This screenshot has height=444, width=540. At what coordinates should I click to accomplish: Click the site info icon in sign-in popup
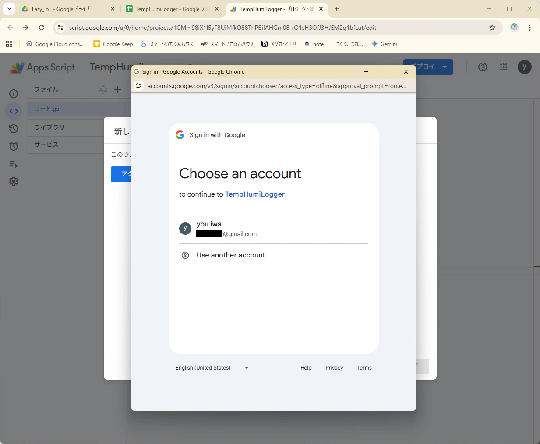tap(139, 86)
